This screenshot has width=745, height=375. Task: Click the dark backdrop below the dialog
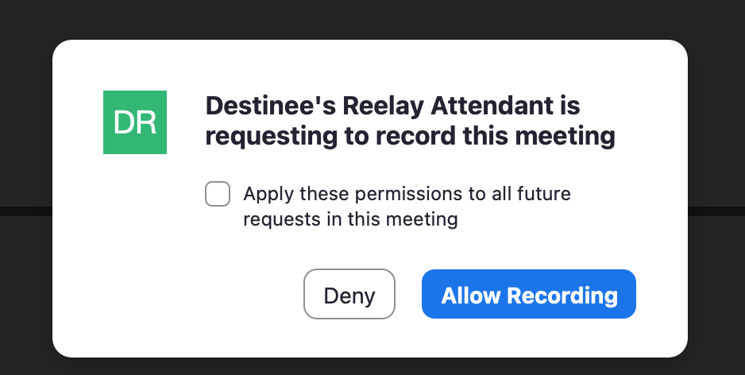(372, 366)
